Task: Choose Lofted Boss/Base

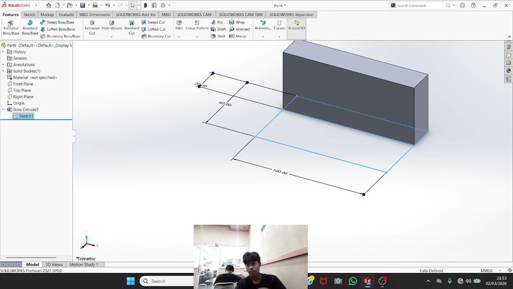Action: [x=58, y=29]
